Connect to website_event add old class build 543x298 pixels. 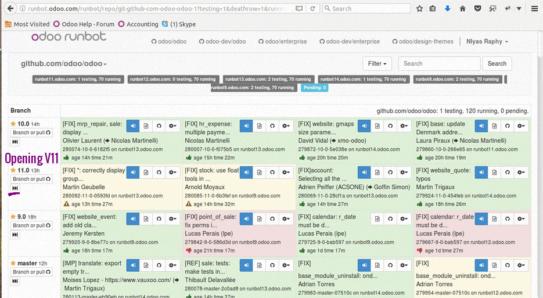(132, 218)
